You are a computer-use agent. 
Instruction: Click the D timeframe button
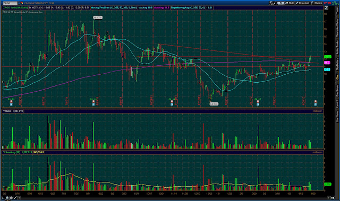coord(280,3)
